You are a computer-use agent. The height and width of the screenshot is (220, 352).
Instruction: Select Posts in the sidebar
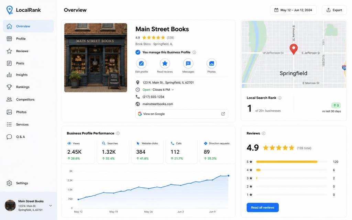pyautogui.click(x=28, y=63)
